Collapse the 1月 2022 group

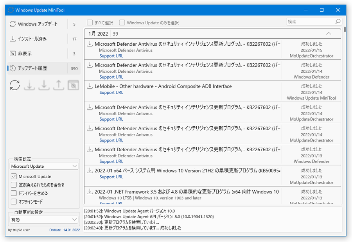[329, 34]
